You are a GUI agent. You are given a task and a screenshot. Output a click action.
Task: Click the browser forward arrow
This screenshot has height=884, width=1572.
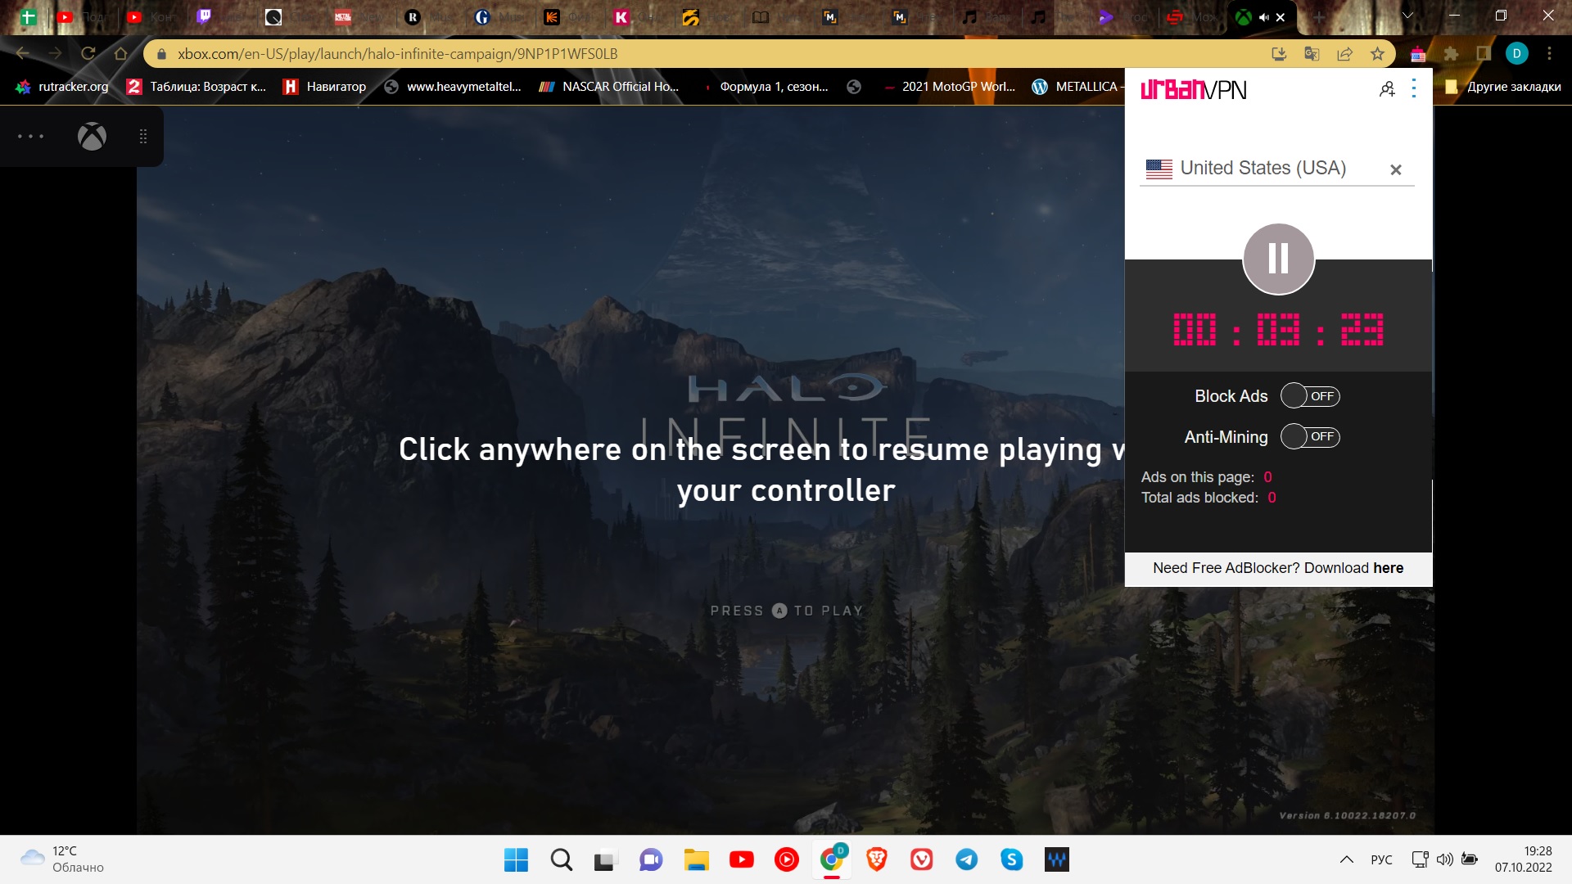click(55, 54)
